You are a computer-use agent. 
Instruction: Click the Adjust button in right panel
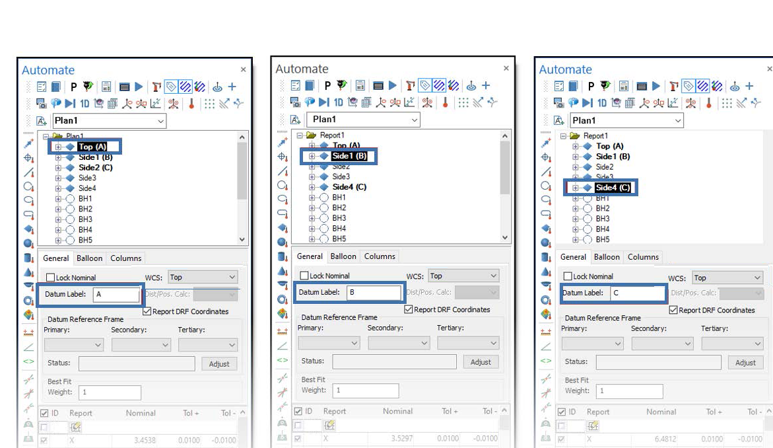tap(745, 362)
